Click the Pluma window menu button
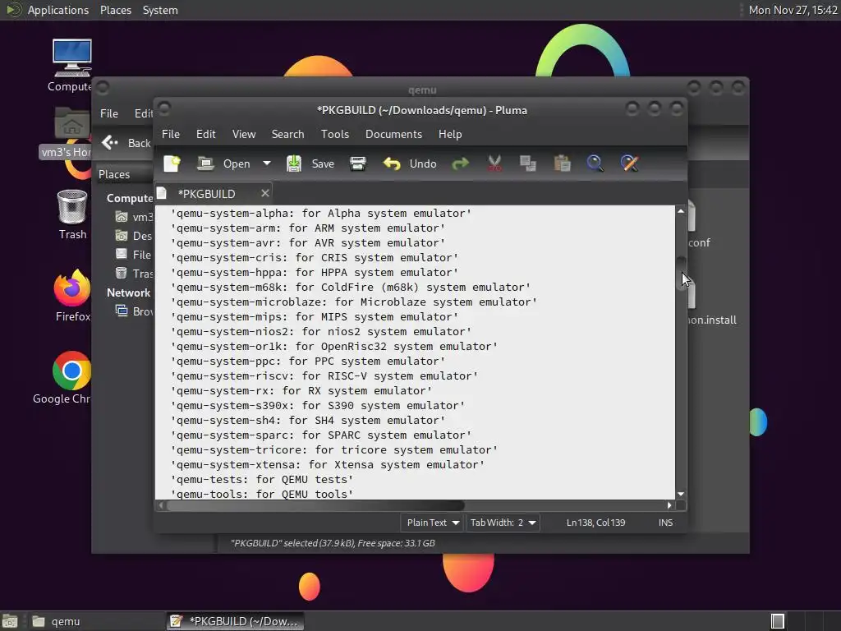The image size is (841, 631). click(164, 109)
